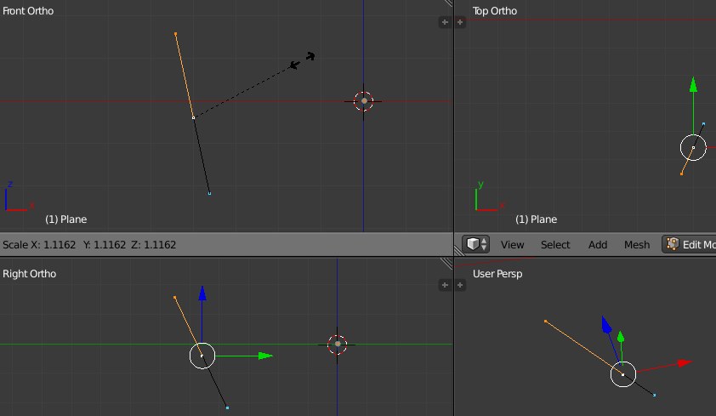This screenshot has height=416, width=716.
Task: Click the 3D cursor in Front Ortho
Action: click(364, 101)
